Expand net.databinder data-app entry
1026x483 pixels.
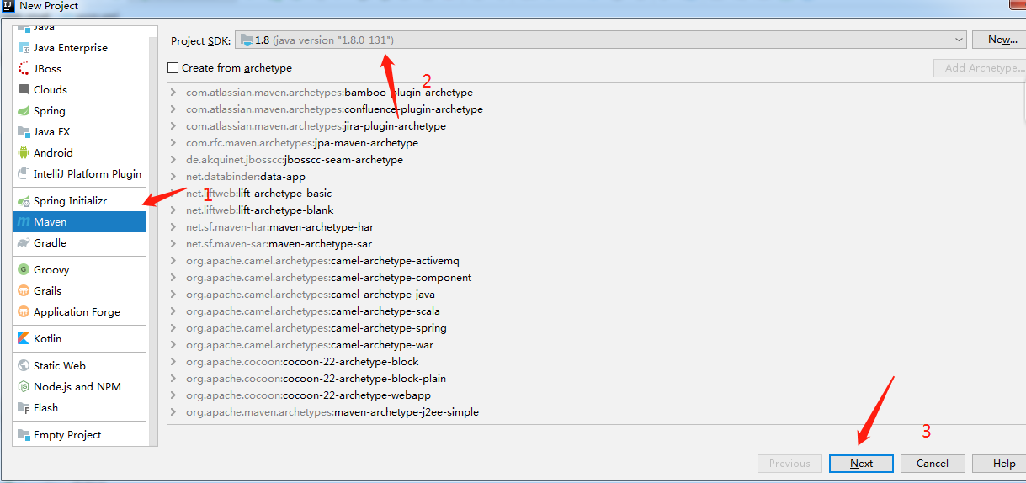coord(173,177)
